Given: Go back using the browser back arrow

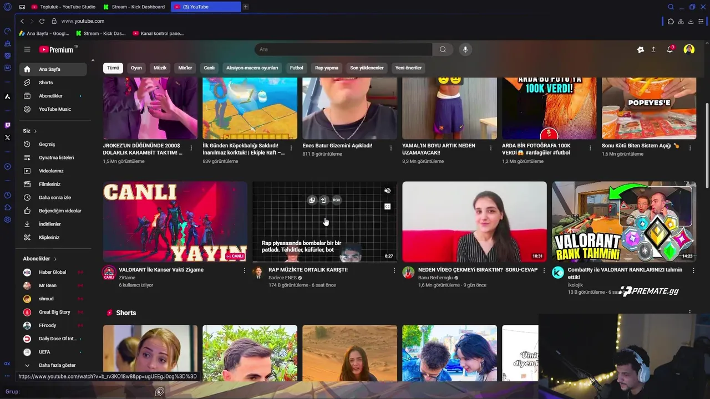Looking at the screenshot, I should [22, 21].
